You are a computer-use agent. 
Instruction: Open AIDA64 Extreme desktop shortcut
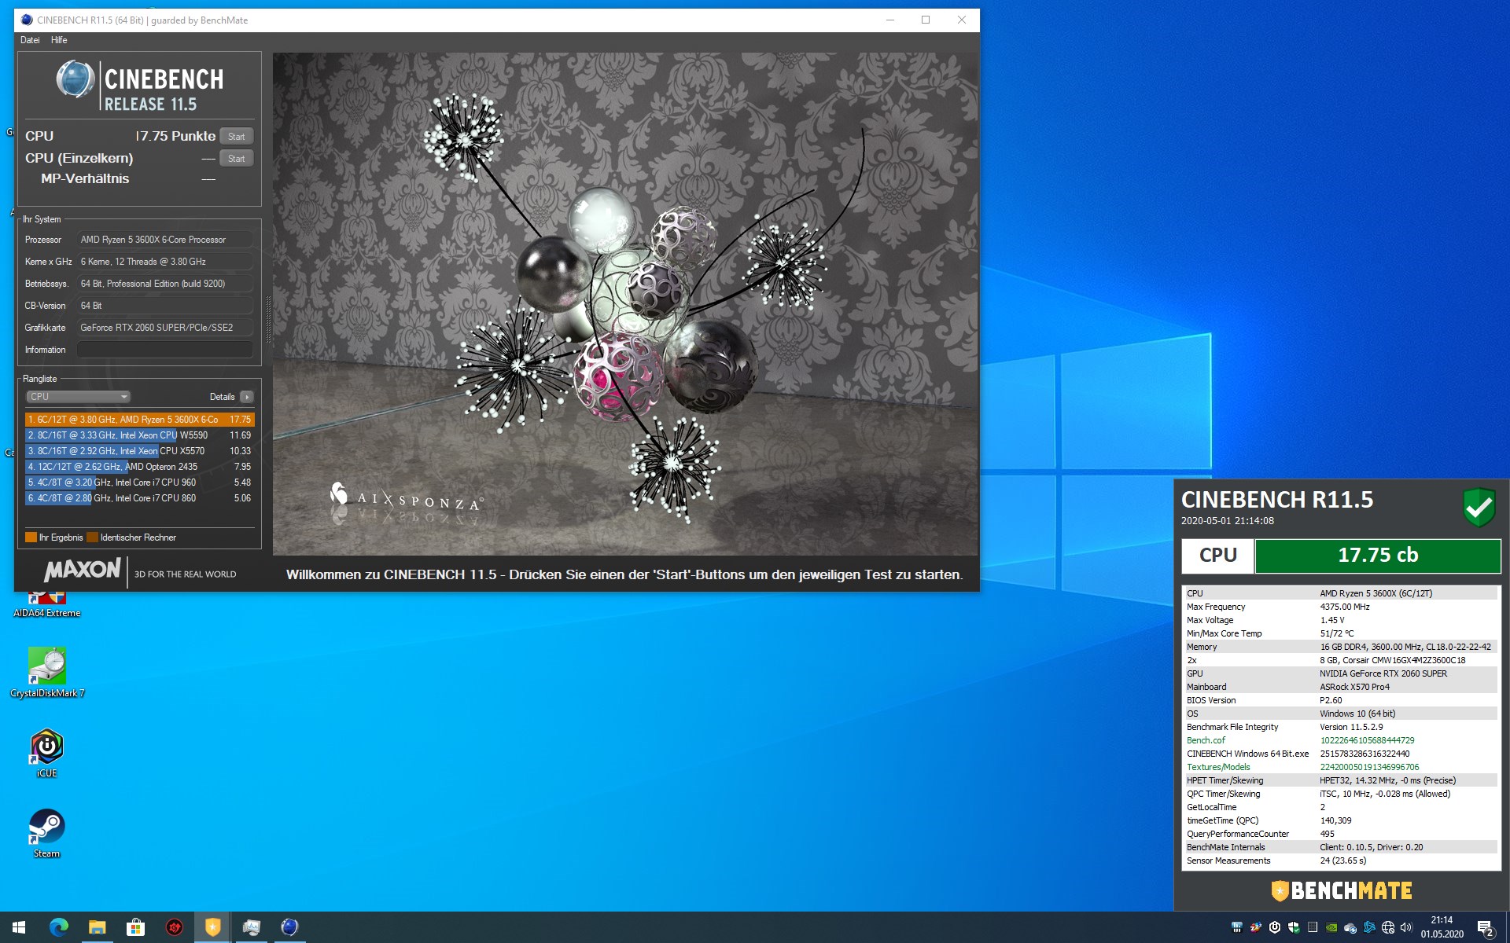coord(46,604)
